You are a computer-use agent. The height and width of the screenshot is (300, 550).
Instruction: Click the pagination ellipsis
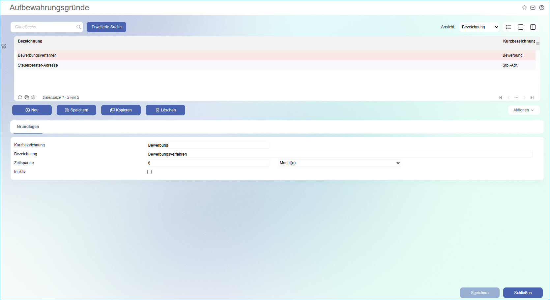[x=516, y=98]
